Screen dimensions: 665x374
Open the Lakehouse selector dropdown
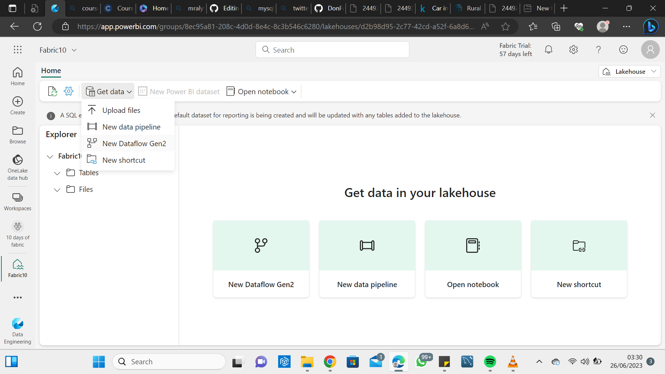coord(629,71)
